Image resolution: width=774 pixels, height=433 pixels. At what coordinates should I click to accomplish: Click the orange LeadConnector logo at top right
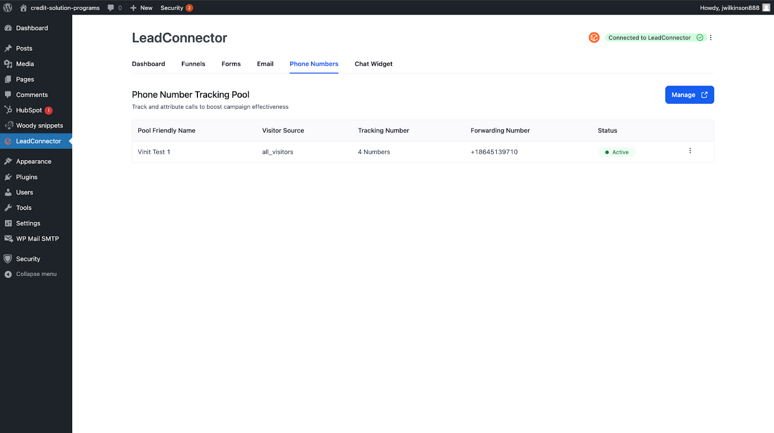tap(594, 38)
